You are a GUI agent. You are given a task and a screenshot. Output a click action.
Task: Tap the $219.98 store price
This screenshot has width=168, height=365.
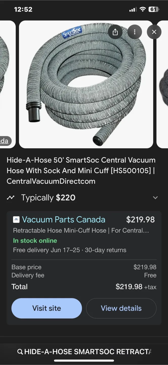pyautogui.click(x=140, y=220)
